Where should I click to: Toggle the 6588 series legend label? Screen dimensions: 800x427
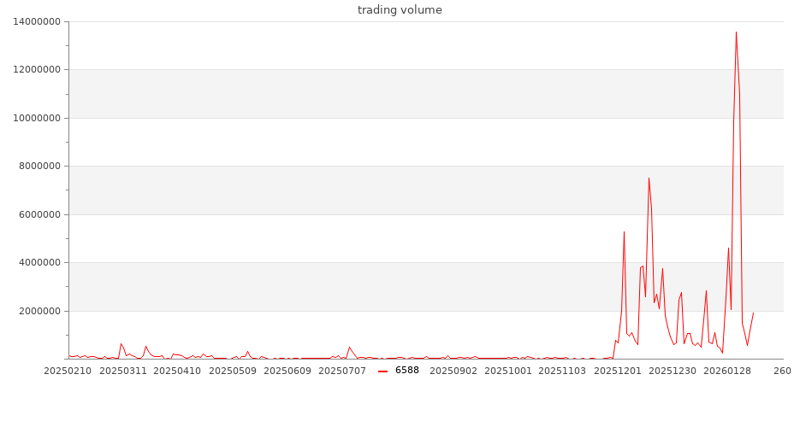[407, 371]
